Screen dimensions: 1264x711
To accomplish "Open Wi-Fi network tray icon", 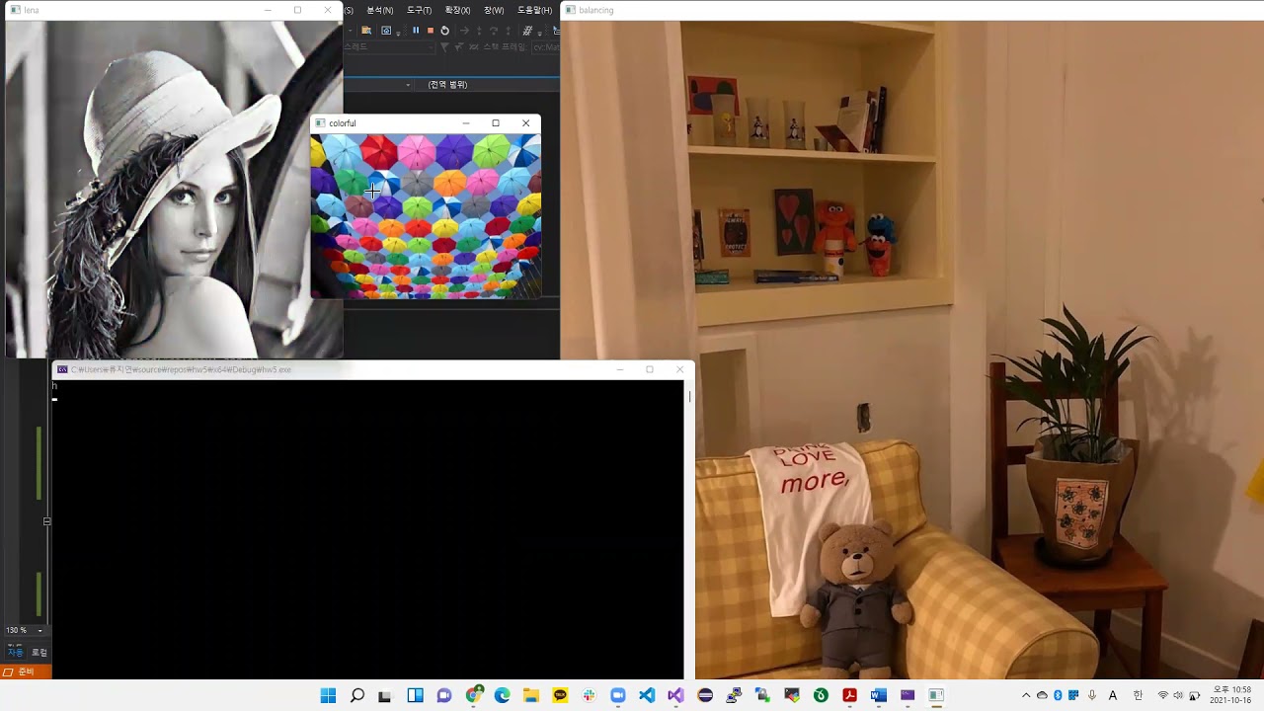I will 1163,695.
